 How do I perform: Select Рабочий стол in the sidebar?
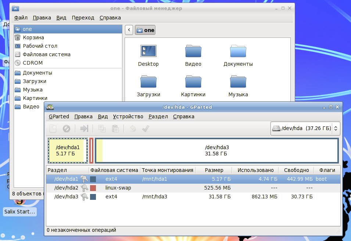[x=68, y=46]
